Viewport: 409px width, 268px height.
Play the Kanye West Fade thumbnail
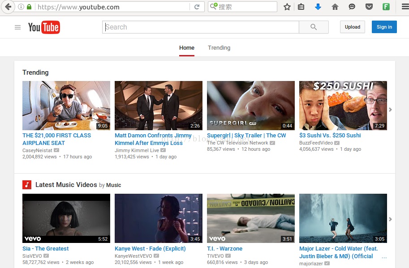click(x=159, y=218)
